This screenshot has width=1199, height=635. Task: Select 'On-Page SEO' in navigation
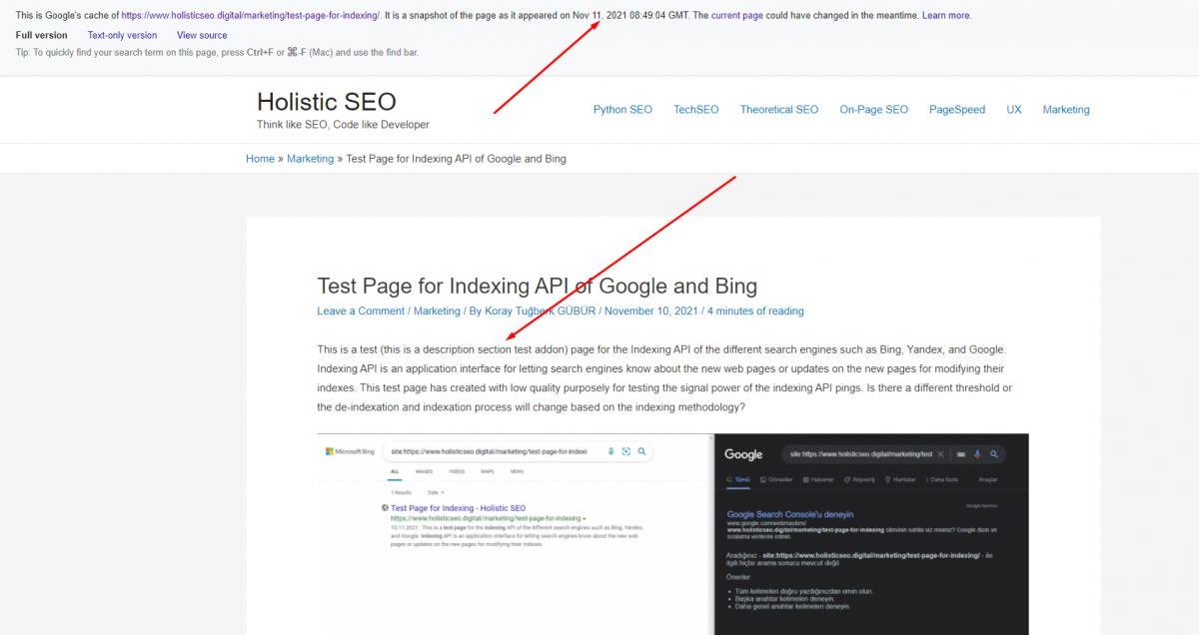[874, 110]
